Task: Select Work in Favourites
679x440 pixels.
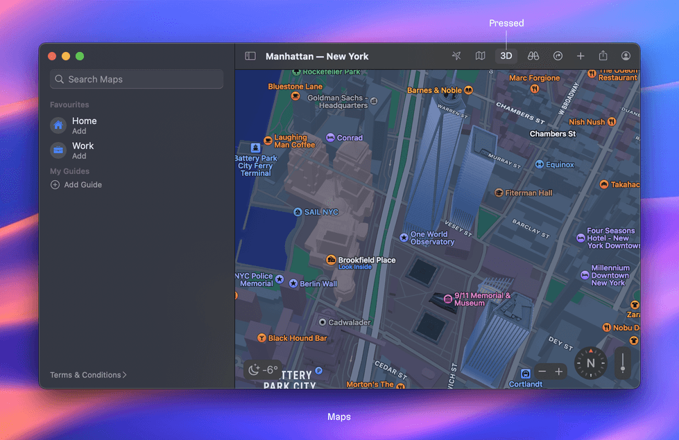Action: (137, 150)
